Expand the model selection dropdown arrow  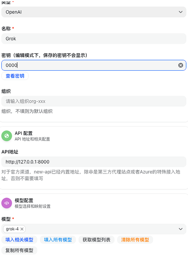click(x=180, y=229)
